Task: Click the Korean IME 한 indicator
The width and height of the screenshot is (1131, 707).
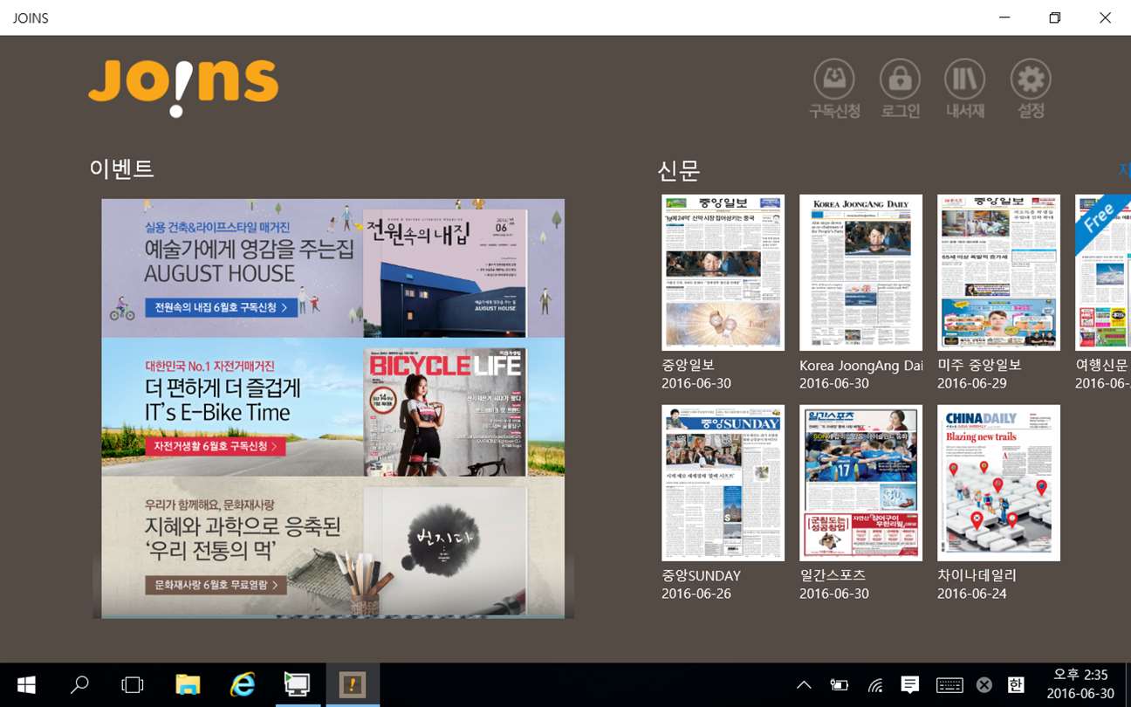Action: pos(1016,685)
